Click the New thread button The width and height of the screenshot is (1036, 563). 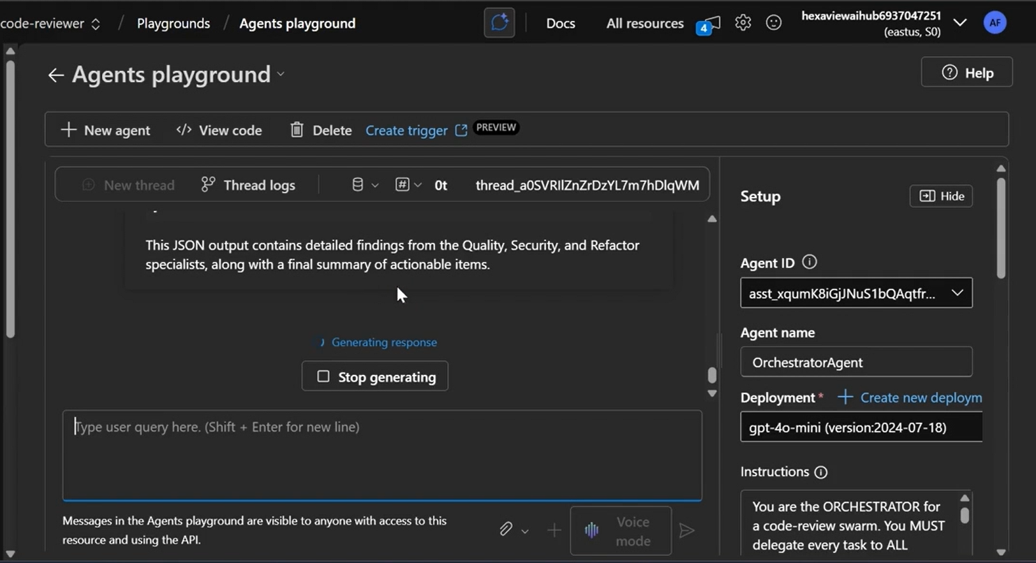[x=128, y=185]
